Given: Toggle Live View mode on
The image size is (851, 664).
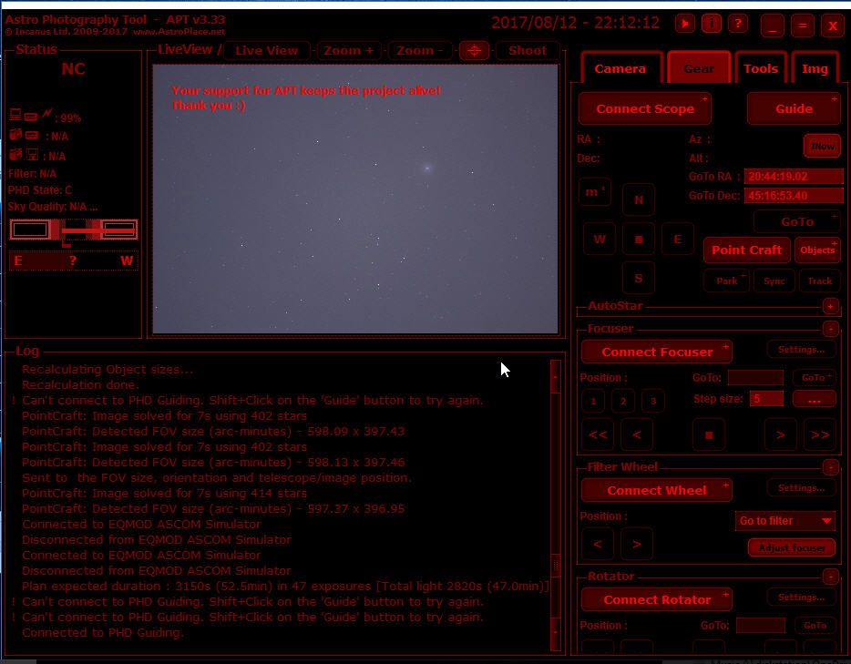Looking at the screenshot, I should tap(266, 51).
